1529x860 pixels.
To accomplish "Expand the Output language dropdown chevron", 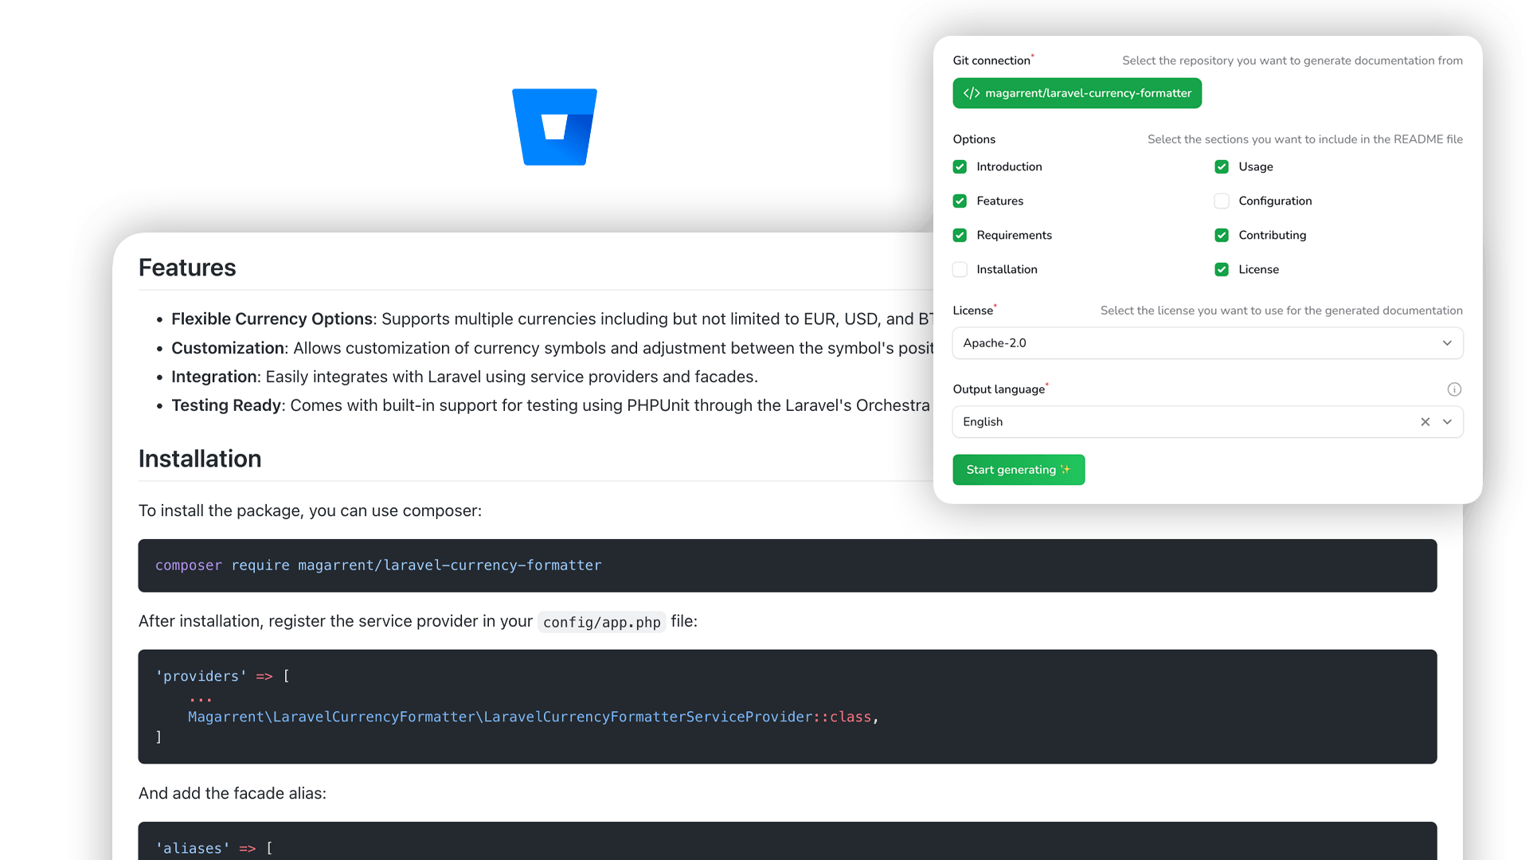I will 1447,422.
